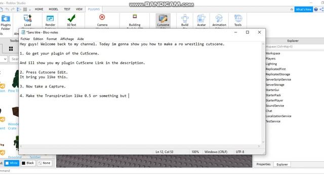This screenshot has width=324, height=182.
Task: Switch to the VIEW ribbon tab
Action: [x=79, y=9]
